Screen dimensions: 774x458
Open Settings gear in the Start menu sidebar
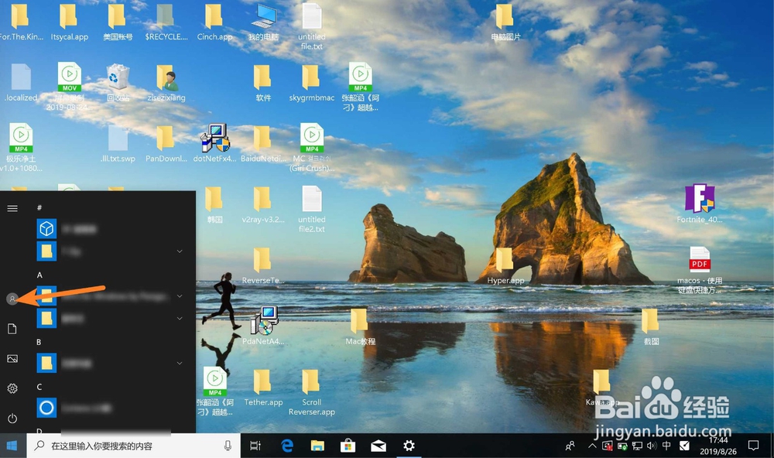pos(12,388)
